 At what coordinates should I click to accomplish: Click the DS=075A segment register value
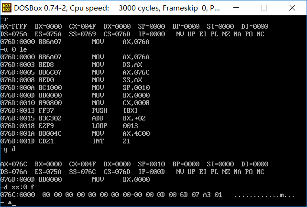pyautogui.click(x=14, y=34)
